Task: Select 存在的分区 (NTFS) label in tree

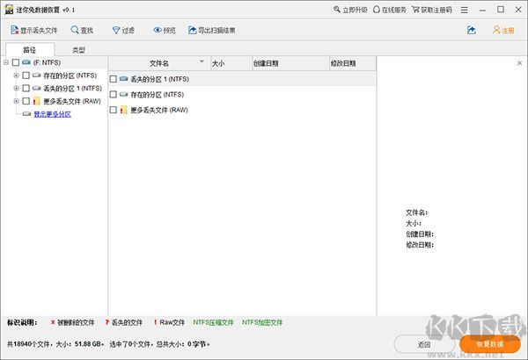Action: click(70, 76)
